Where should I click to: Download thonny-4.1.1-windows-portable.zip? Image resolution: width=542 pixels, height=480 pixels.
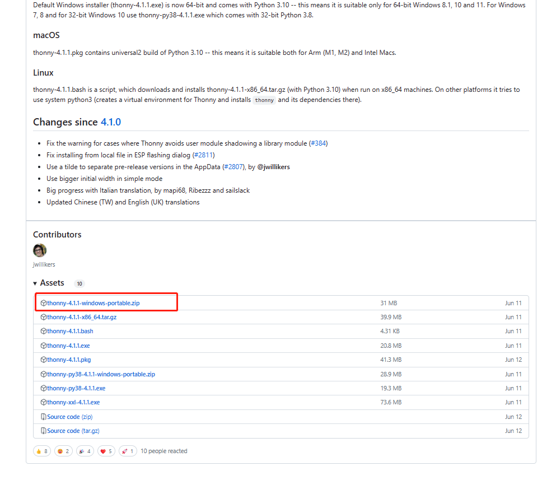click(x=94, y=303)
